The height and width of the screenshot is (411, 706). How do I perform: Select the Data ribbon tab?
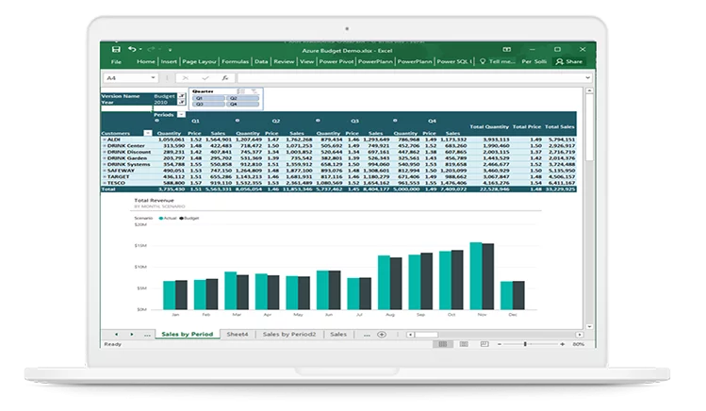point(261,61)
